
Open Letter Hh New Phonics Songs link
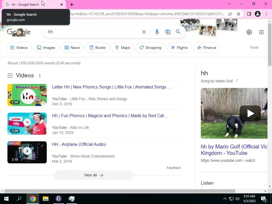click(x=111, y=87)
